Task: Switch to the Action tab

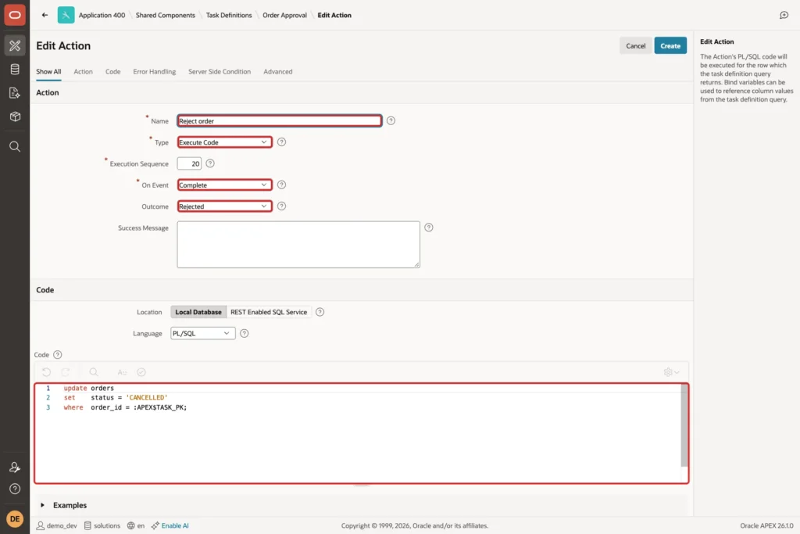Action: click(x=83, y=71)
